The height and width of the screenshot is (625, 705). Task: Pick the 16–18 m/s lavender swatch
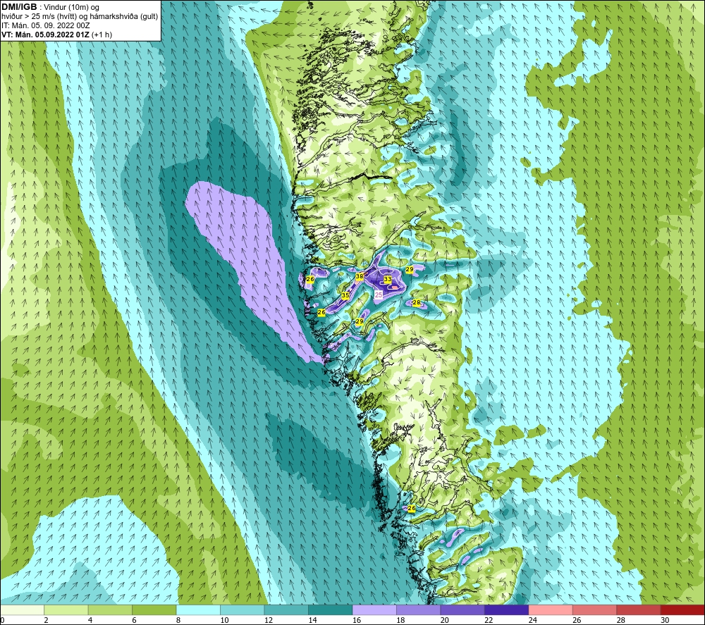(374, 609)
